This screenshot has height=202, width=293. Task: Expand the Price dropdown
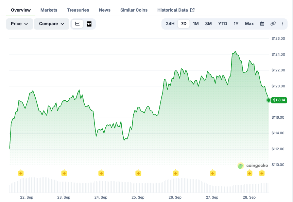[19, 24]
